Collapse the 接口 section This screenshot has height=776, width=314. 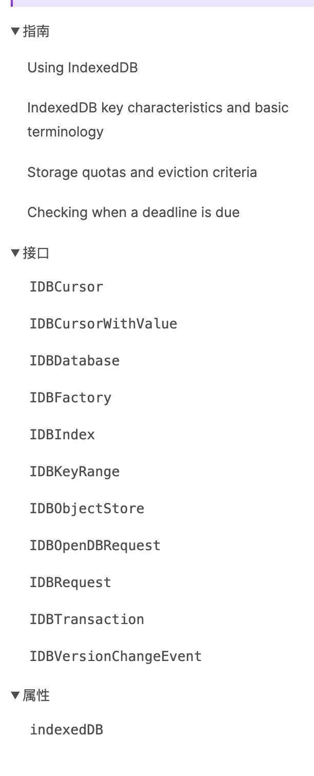coord(15,253)
